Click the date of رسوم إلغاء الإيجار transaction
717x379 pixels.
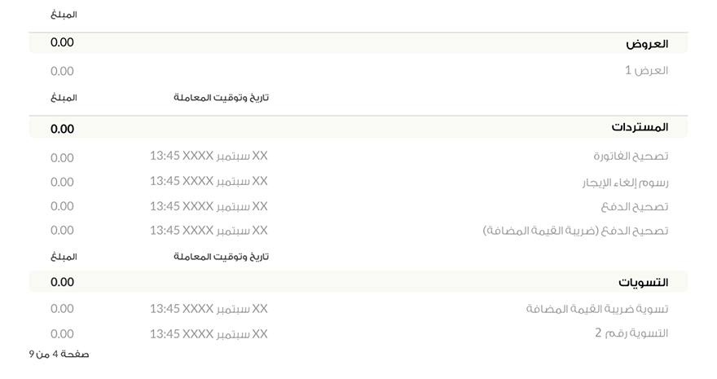(x=209, y=181)
